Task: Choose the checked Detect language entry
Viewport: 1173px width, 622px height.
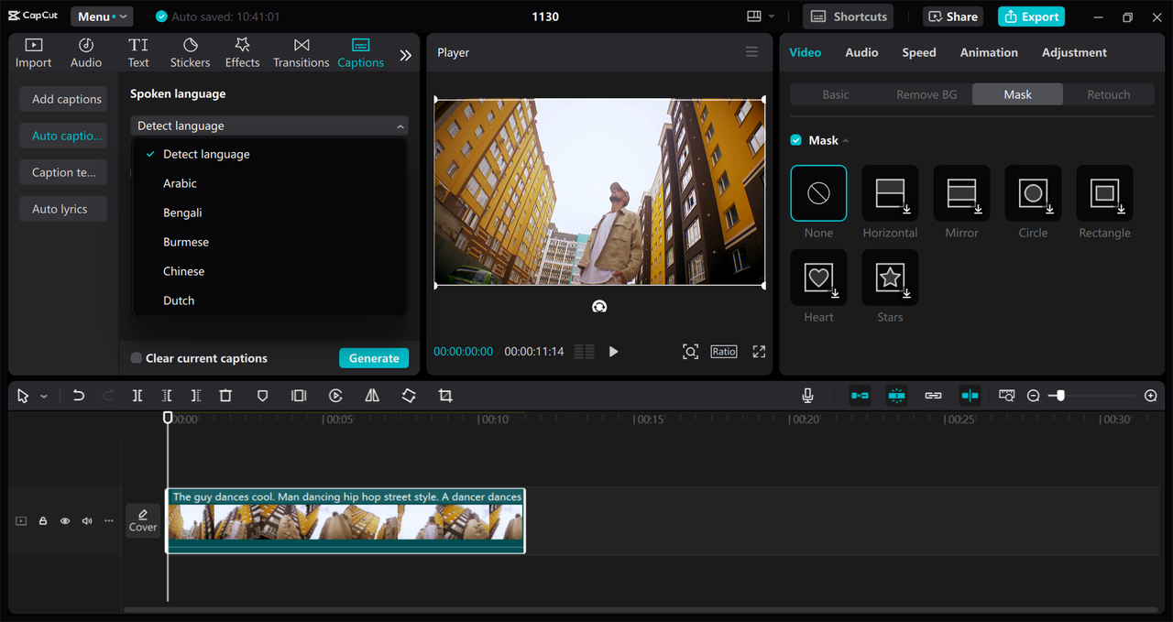Action: (x=269, y=154)
